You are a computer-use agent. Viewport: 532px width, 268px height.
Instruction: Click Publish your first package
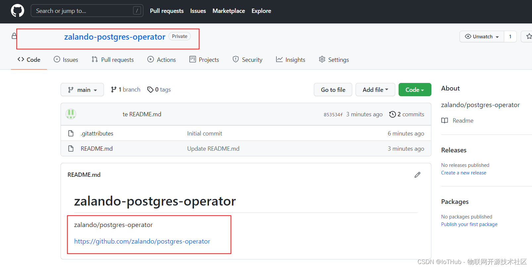469,224
